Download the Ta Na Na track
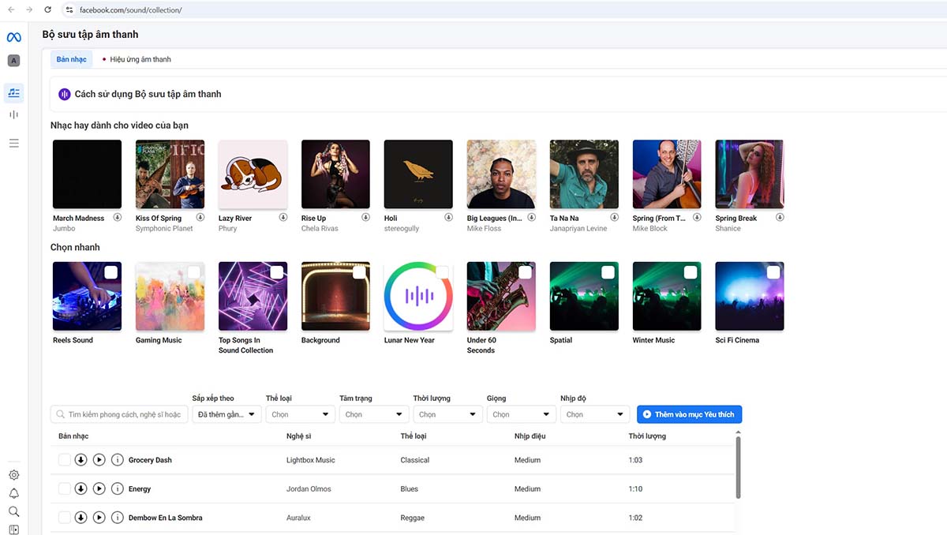This screenshot has height=535, width=947. 614,217
